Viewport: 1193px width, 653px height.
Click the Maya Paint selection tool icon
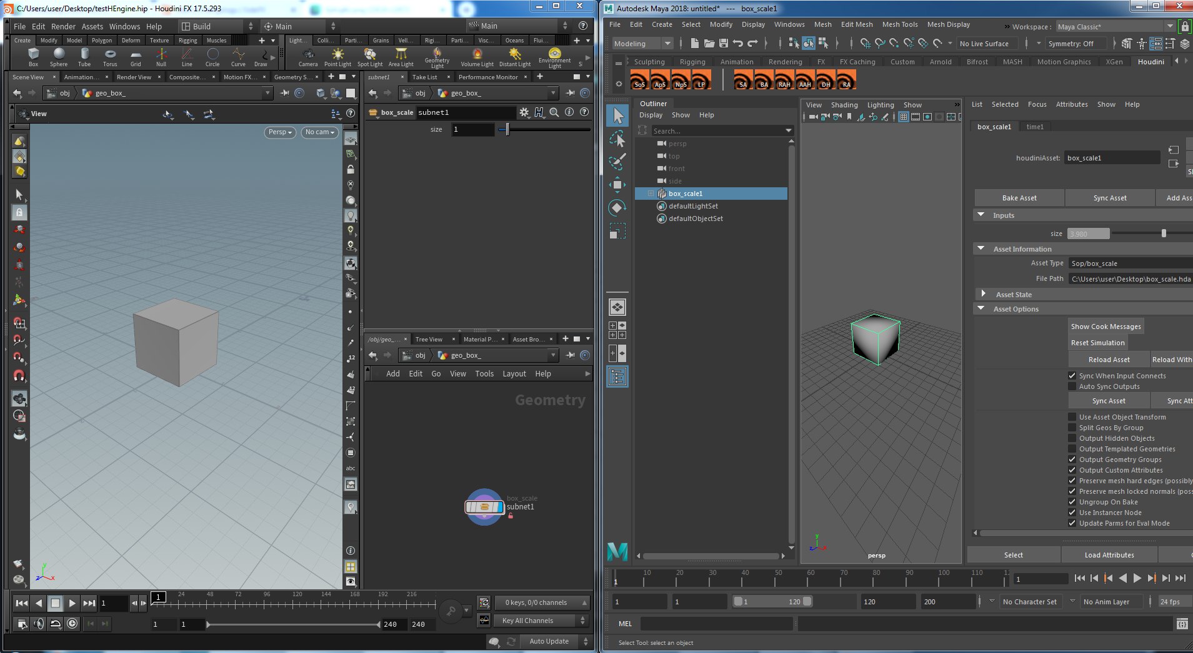click(617, 162)
